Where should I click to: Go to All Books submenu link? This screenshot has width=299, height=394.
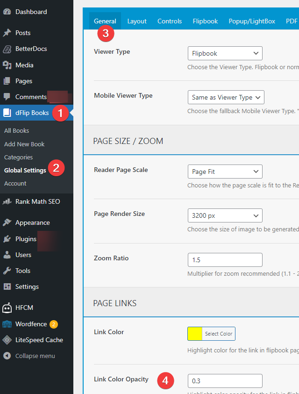pyautogui.click(x=16, y=130)
